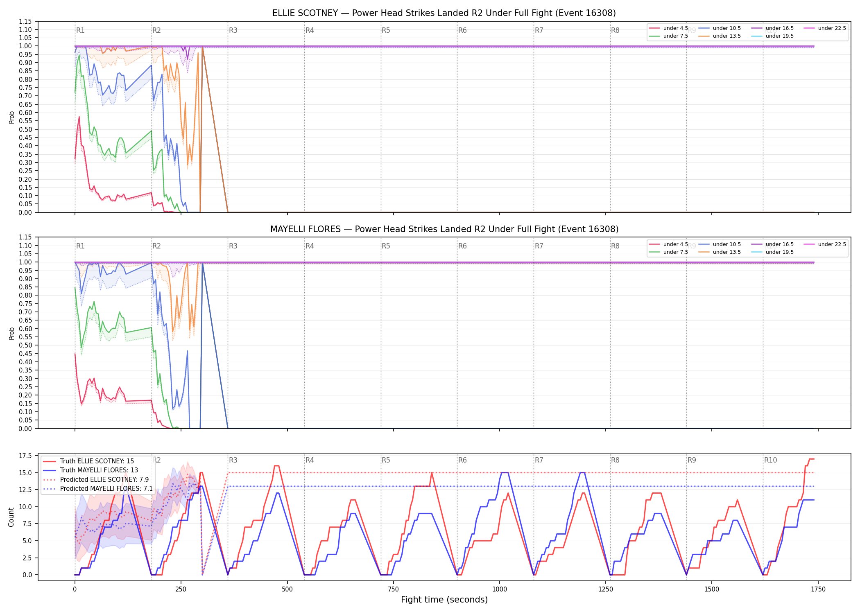Viewport: 860px width, 614px height.
Task: Click 'Predicted MAYELLI FLORES: 7.1' legend entry
Action: (98, 488)
